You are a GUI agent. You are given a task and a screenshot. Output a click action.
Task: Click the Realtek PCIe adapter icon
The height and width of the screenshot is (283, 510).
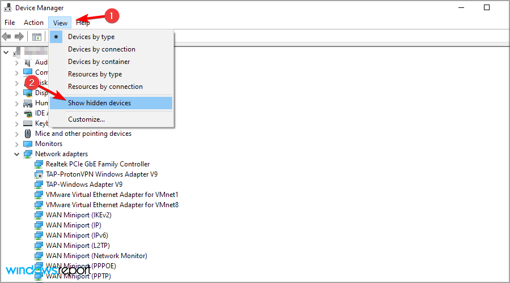click(x=39, y=164)
